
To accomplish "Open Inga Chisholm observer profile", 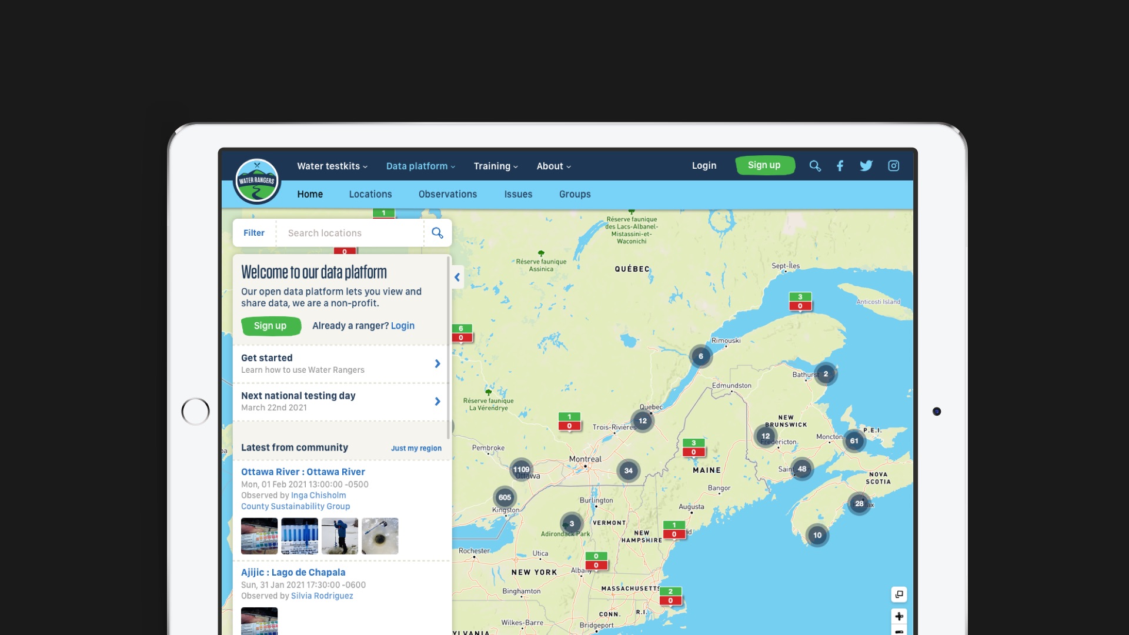I will coord(319,495).
